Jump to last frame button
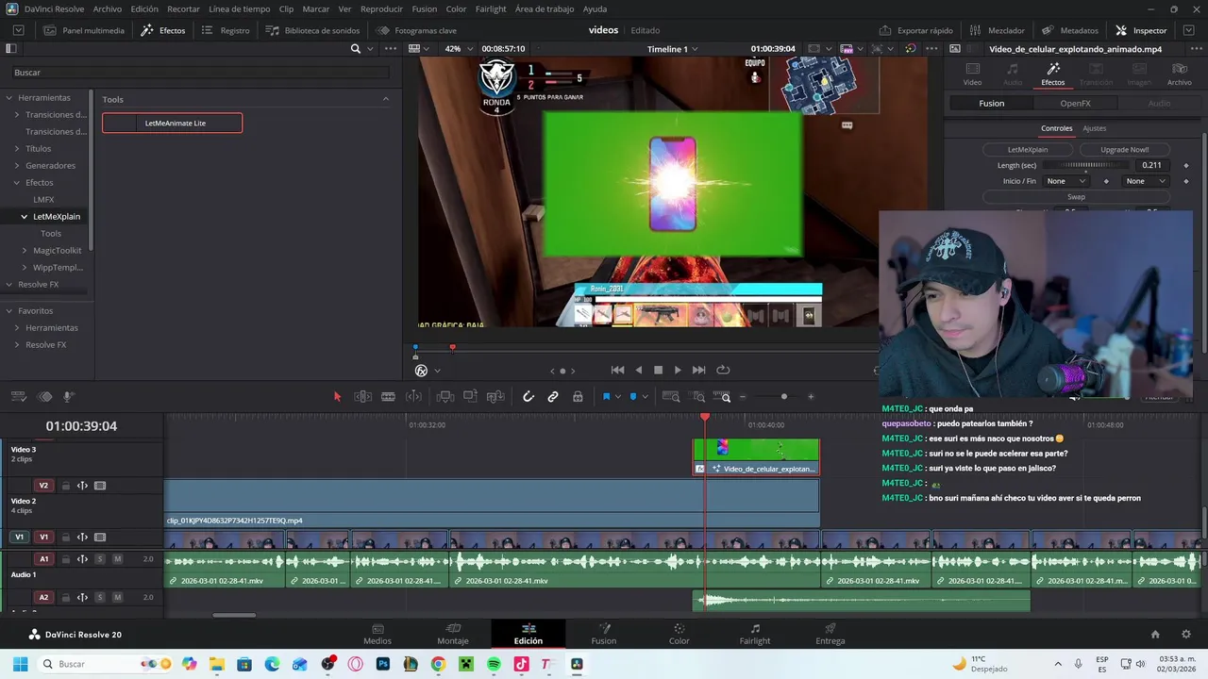This screenshot has height=679, width=1208. (699, 371)
